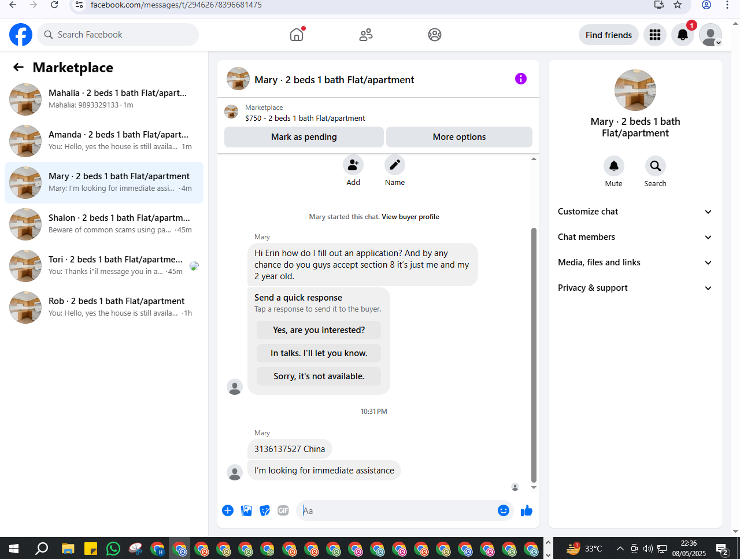Open WhatsApp from the taskbar
This screenshot has width=740, height=559.
coord(113,548)
